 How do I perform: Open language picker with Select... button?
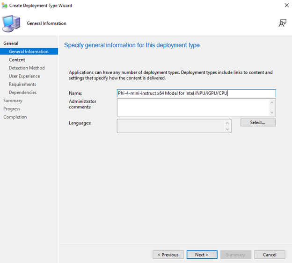click(258, 122)
